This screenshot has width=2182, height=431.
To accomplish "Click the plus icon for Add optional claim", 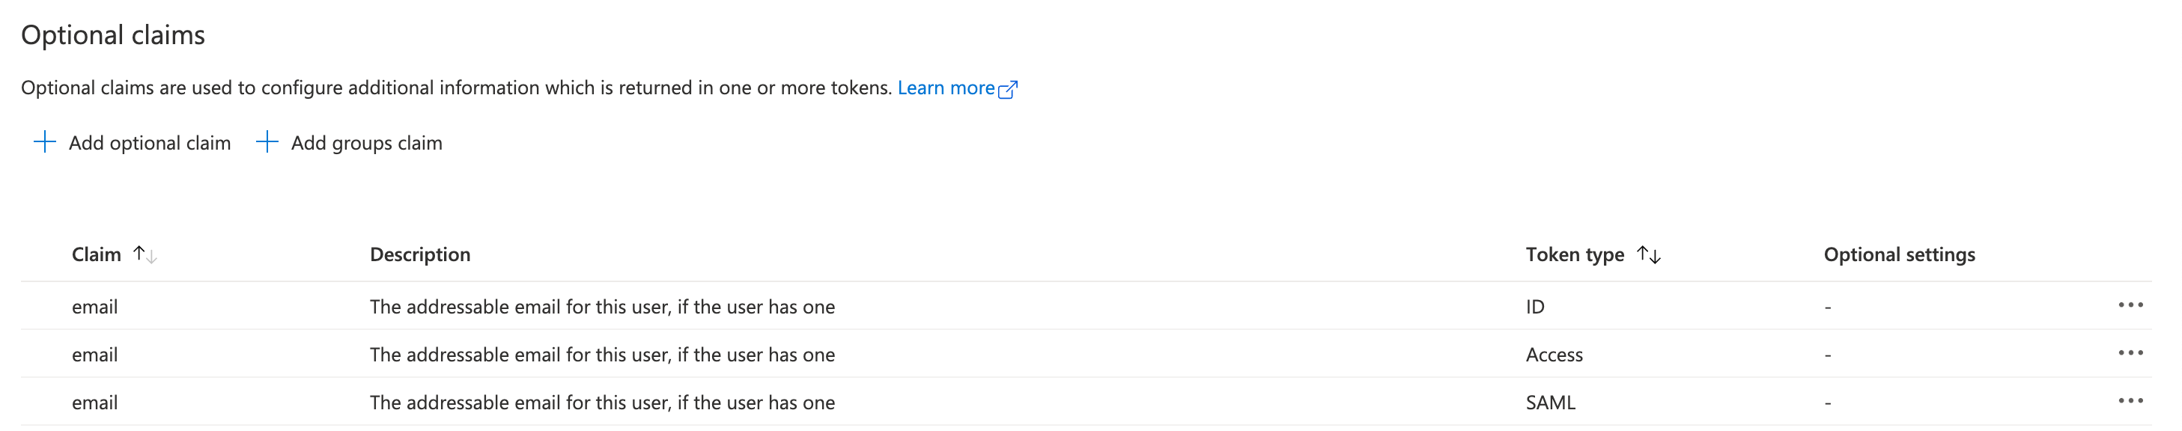I will (x=45, y=142).
